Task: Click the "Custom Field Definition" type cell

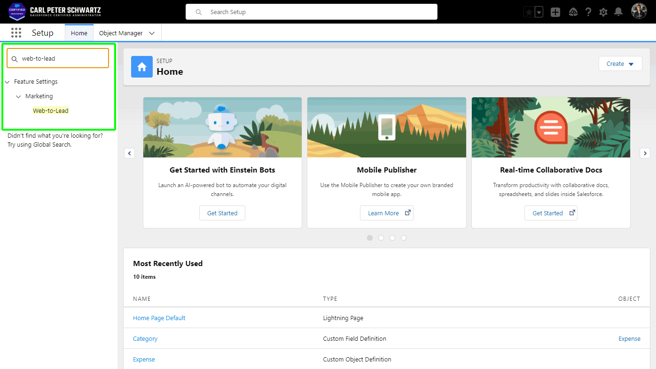Action: click(355, 339)
